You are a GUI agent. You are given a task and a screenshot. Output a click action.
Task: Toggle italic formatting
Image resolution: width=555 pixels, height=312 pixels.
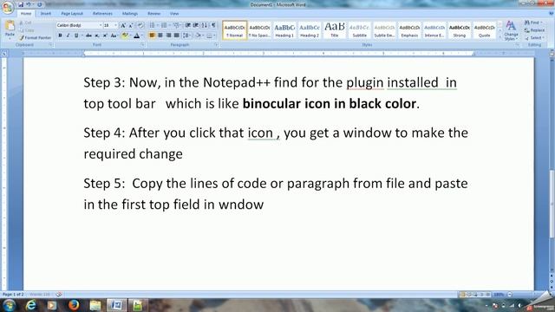click(68, 36)
